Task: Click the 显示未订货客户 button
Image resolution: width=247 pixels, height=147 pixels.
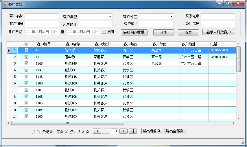Action: pyautogui.click(x=219, y=32)
